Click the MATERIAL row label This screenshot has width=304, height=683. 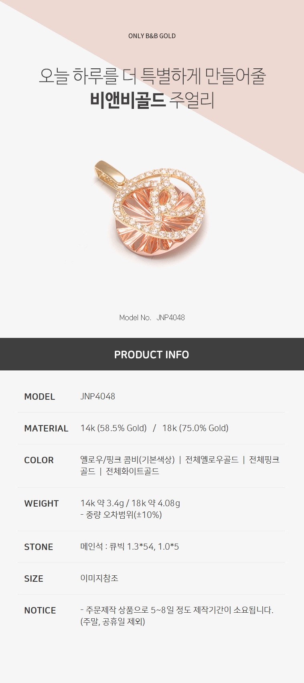pyautogui.click(x=46, y=428)
